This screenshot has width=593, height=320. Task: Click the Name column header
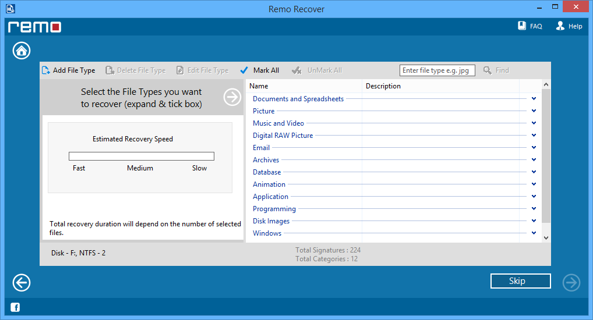pyautogui.click(x=259, y=86)
